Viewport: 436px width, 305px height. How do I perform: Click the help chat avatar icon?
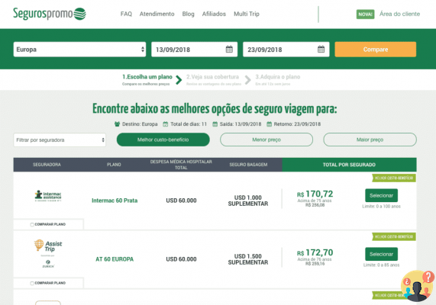click(417, 286)
